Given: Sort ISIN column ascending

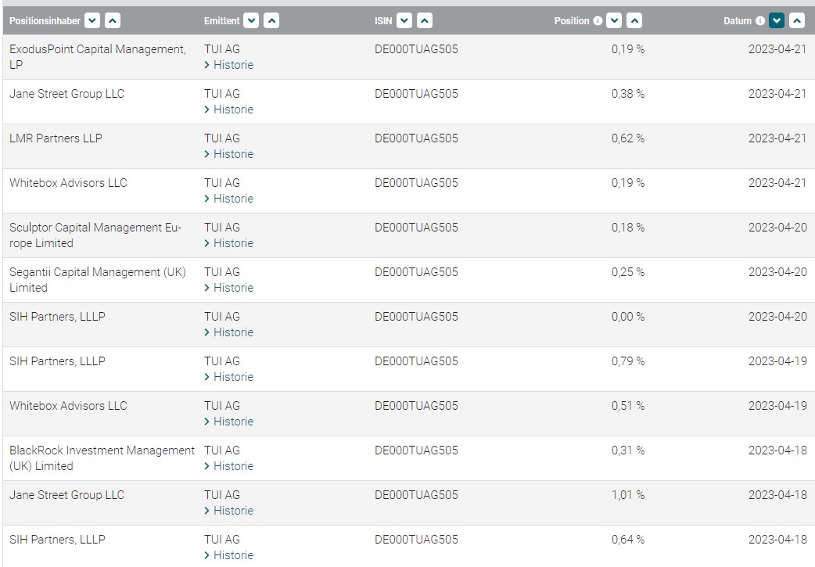Looking at the screenshot, I should tap(424, 21).
